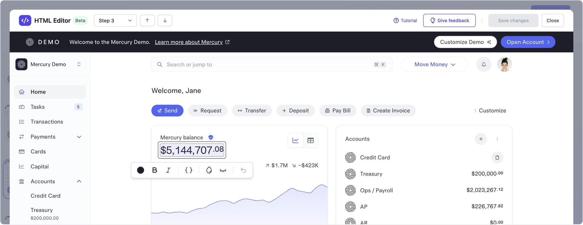Click the $2,023,267.12 balance
Image resolution: width=583 pixels, height=225 pixels.
[485, 190]
